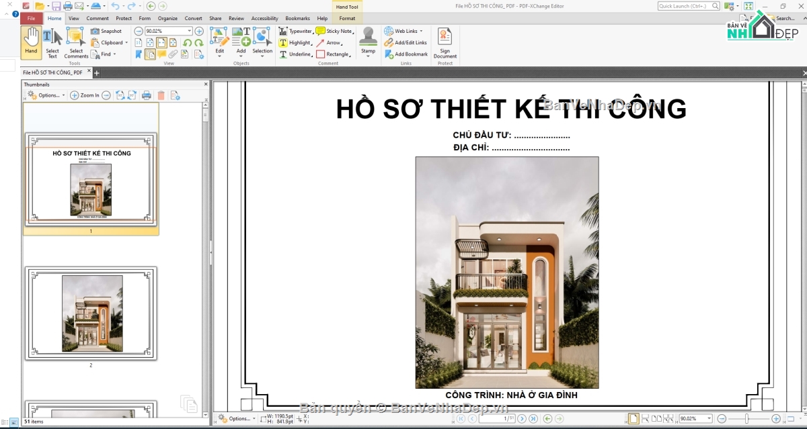The image size is (807, 429).
Task: Expand the Clipboard dropdown
Action: 108,42
